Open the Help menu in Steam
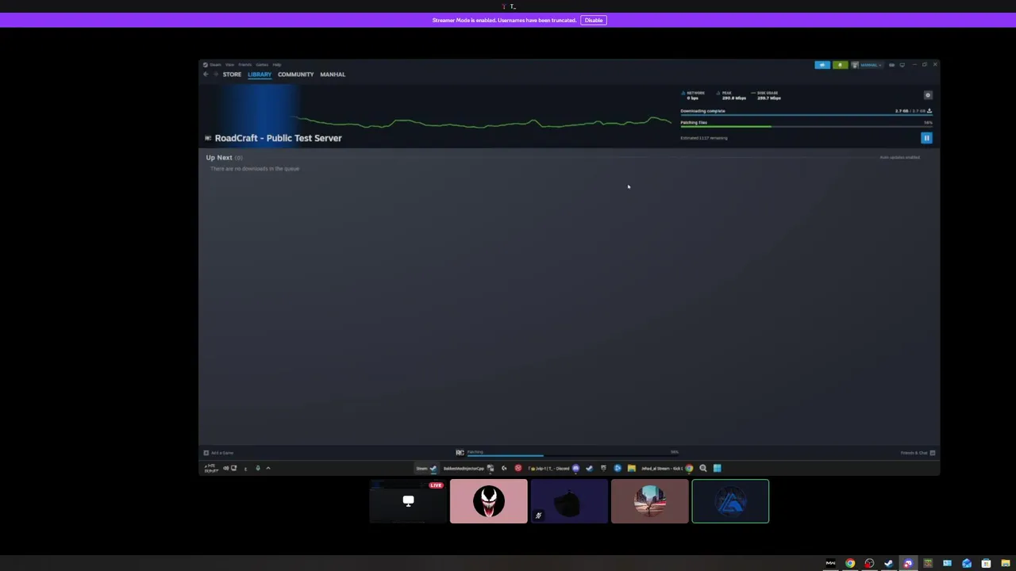This screenshot has height=571, width=1016. pos(277,65)
